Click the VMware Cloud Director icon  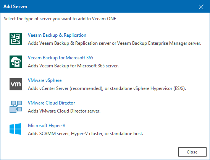click(16, 107)
